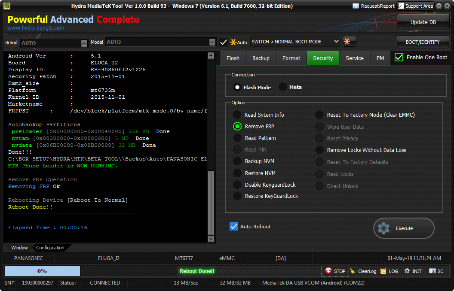This screenshot has height=291, width=454.
Task: Click the MT6737 status cell
Action: (x=184, y=258)
